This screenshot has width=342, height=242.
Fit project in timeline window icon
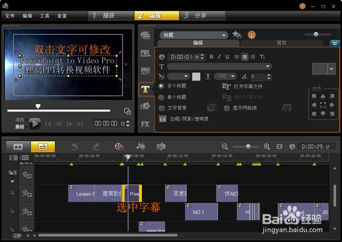[279, 147]
